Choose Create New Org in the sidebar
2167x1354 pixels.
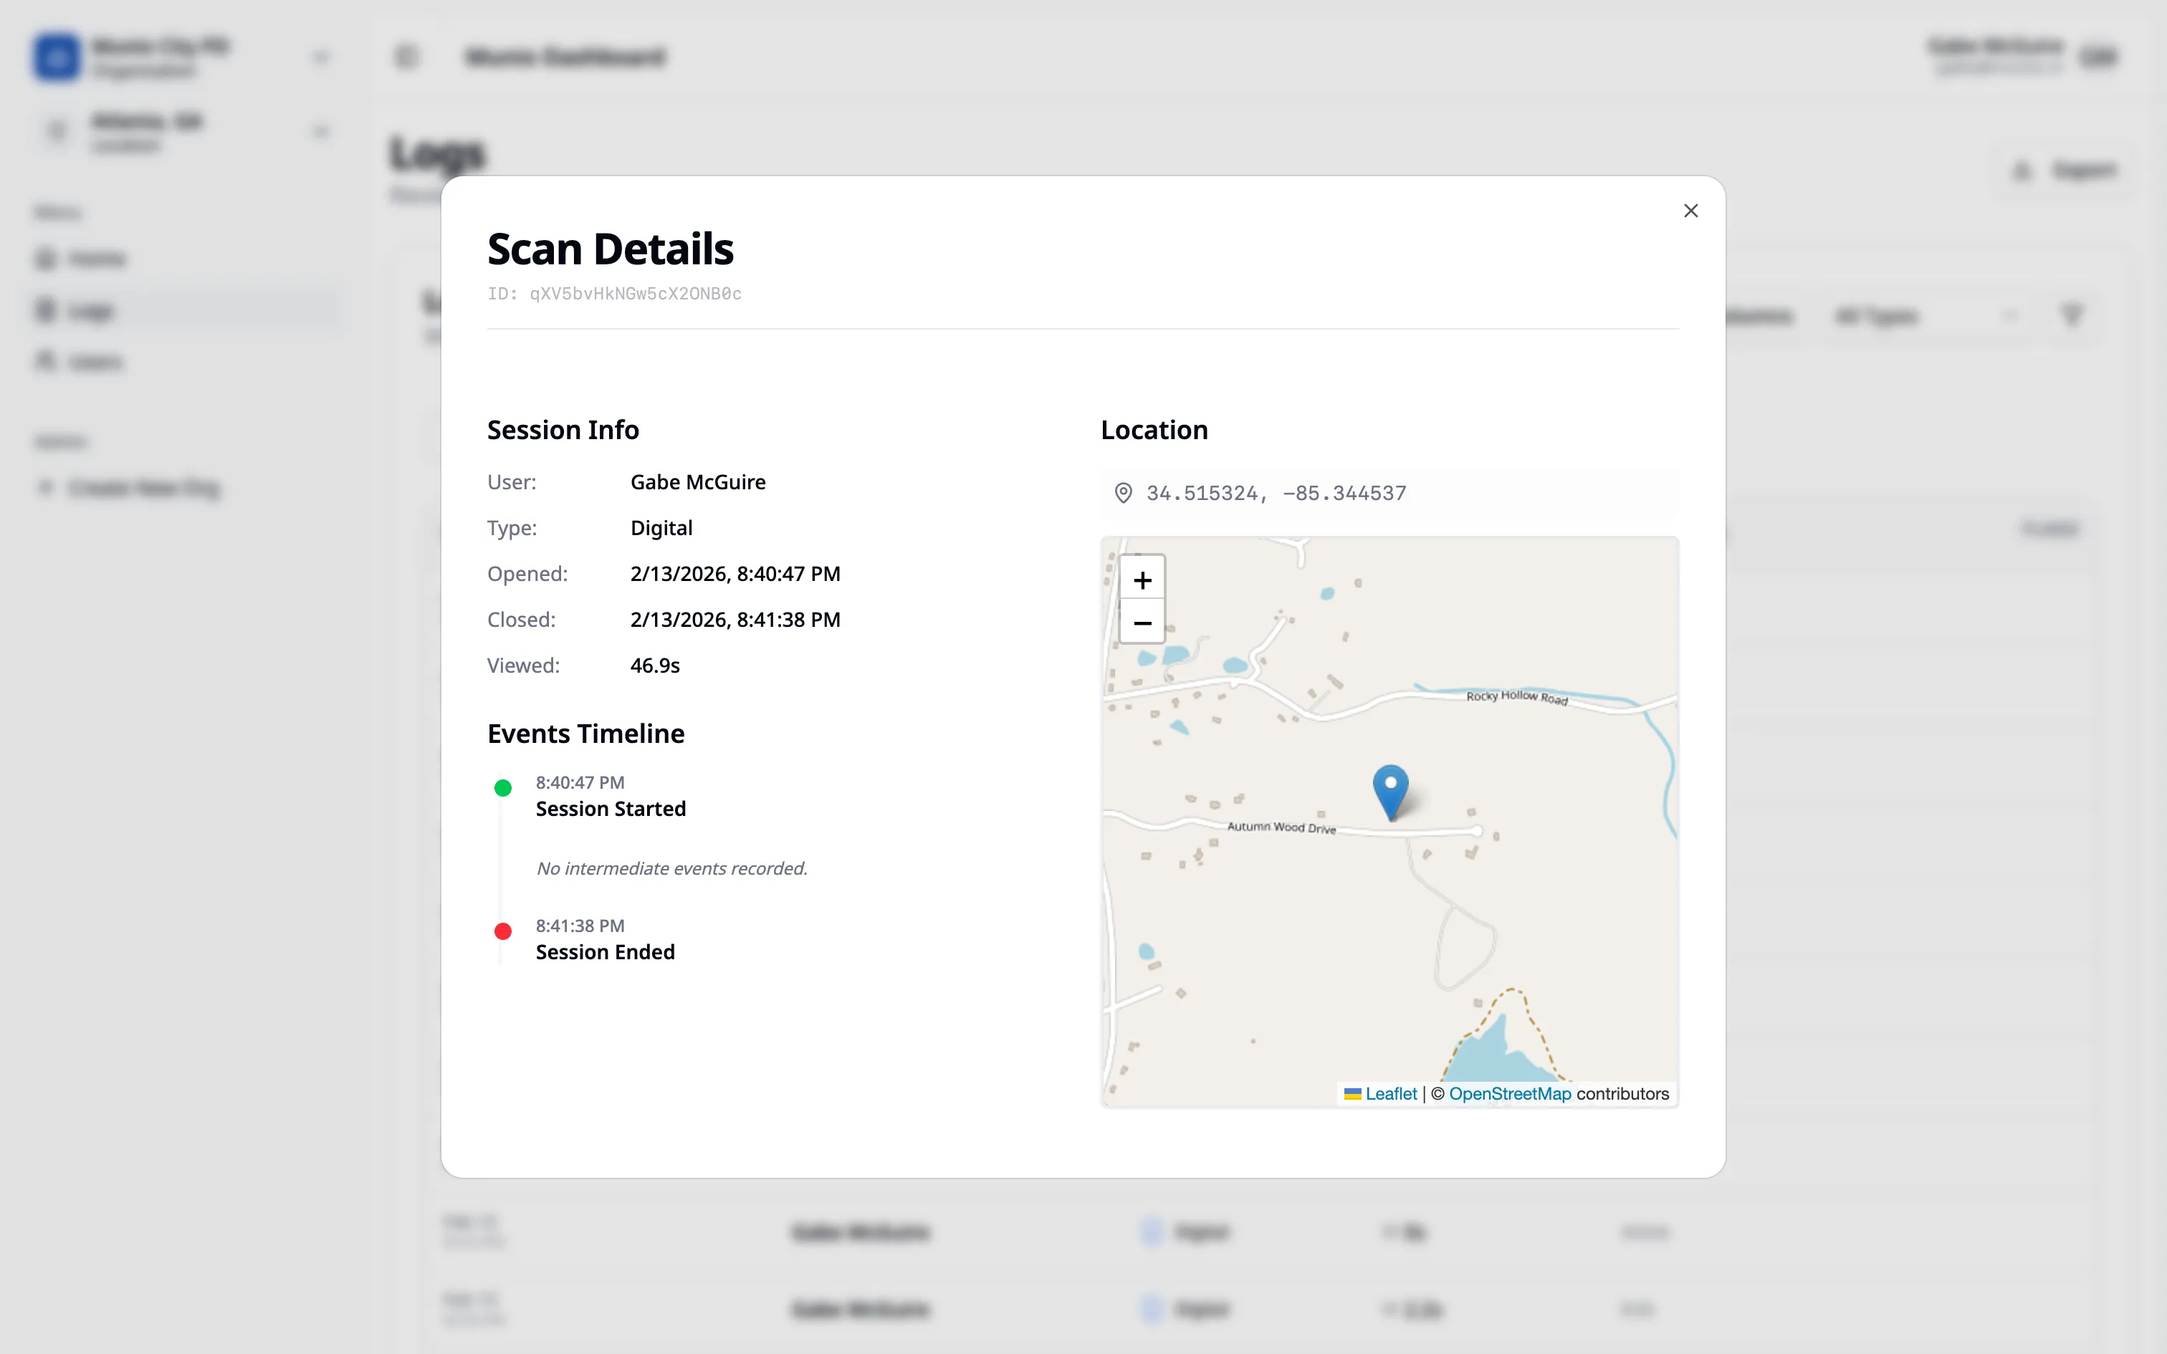pyautogui.click(x=143, y=487)
